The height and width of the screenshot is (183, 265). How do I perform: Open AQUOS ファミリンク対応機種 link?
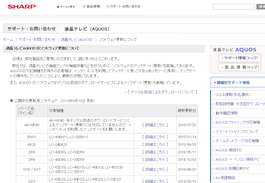click(238, 122)
